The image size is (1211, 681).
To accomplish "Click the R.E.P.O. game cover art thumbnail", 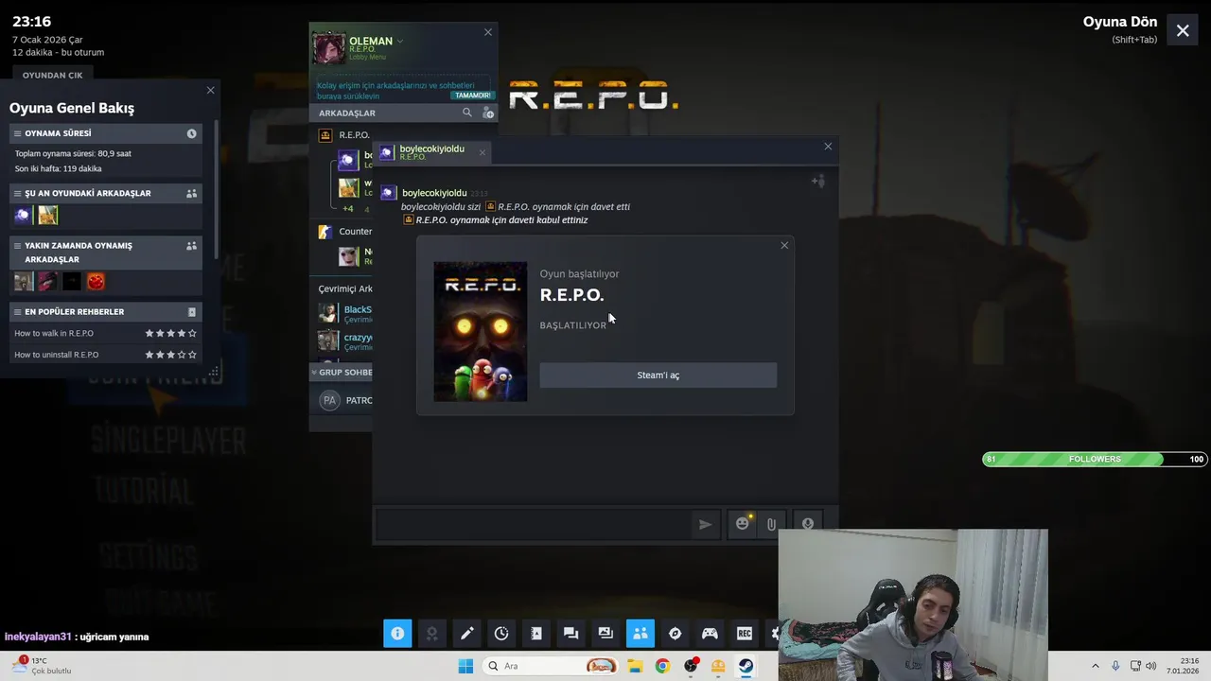I will [481, 331].
